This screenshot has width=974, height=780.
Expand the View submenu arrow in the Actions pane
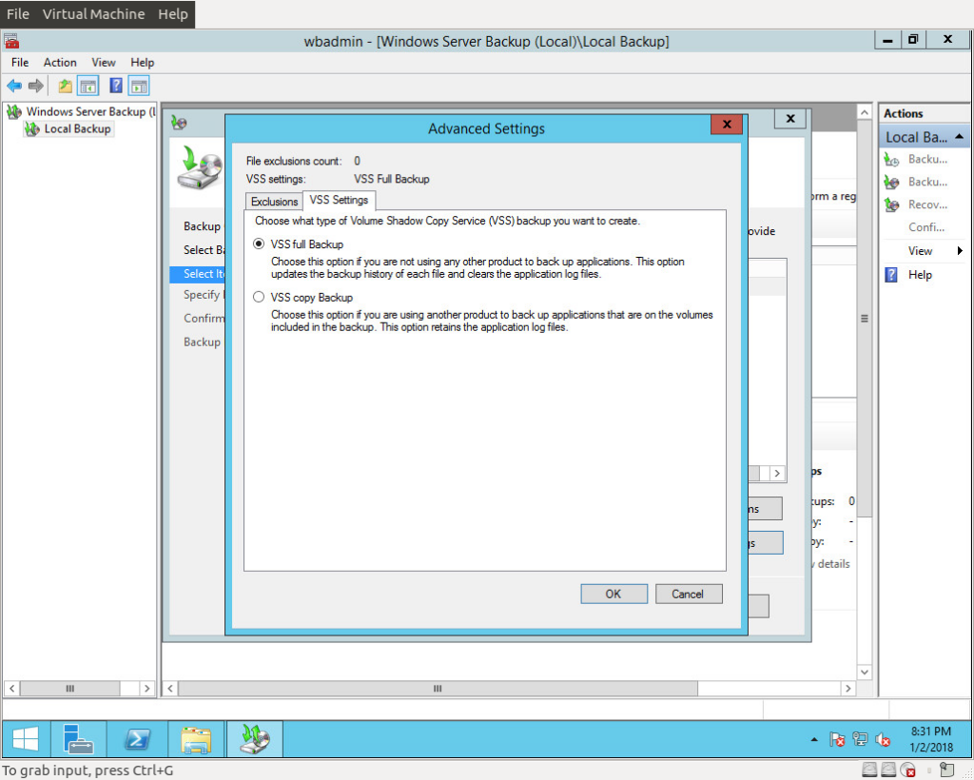[960, 251]
